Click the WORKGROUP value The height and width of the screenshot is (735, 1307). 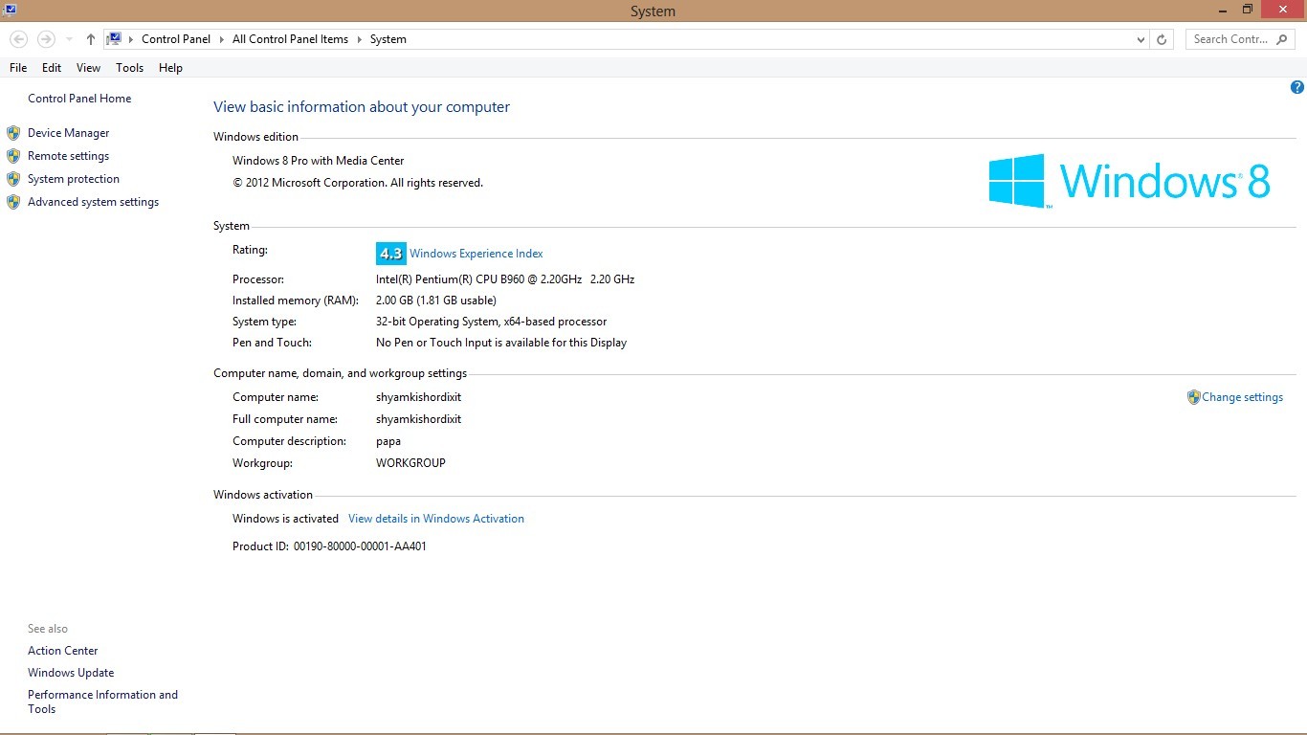pyautogui.click(x=410, y=463)
